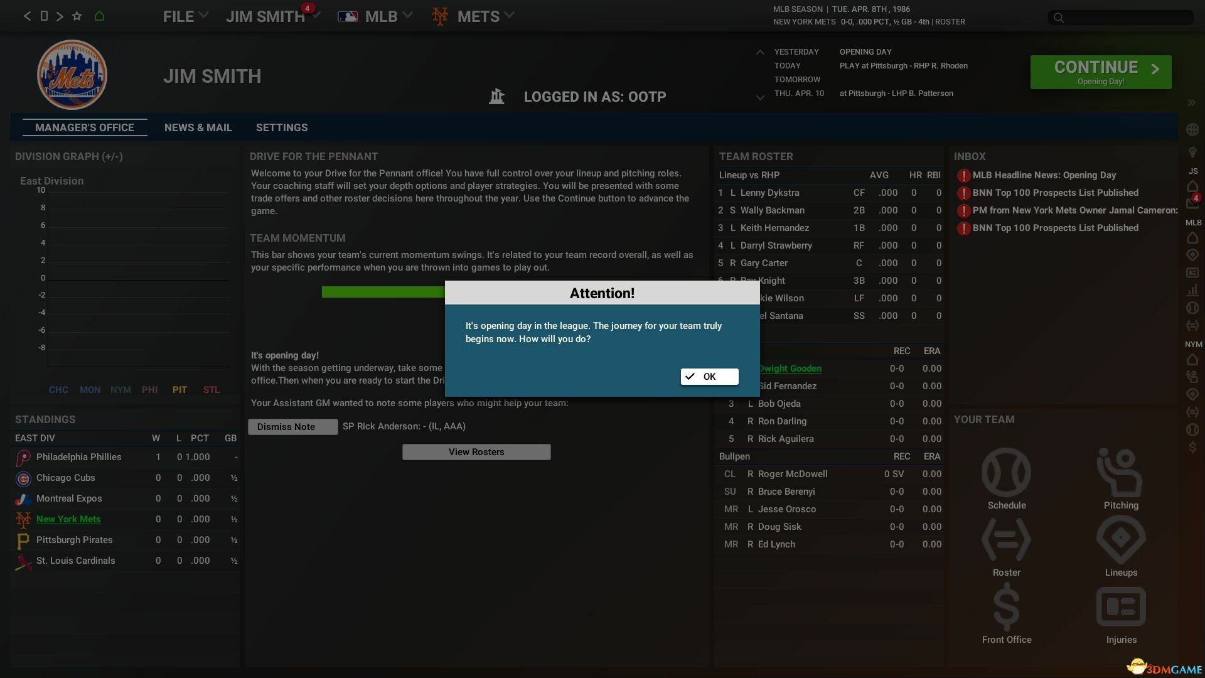This screenshot has width=1205, height=678.
Task: Click the green team momentum bar
Action: (383, 292)
